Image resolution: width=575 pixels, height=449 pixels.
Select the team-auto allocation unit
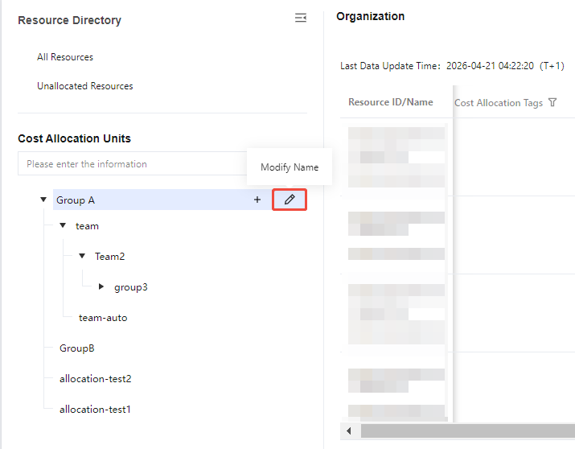(103, 318)
